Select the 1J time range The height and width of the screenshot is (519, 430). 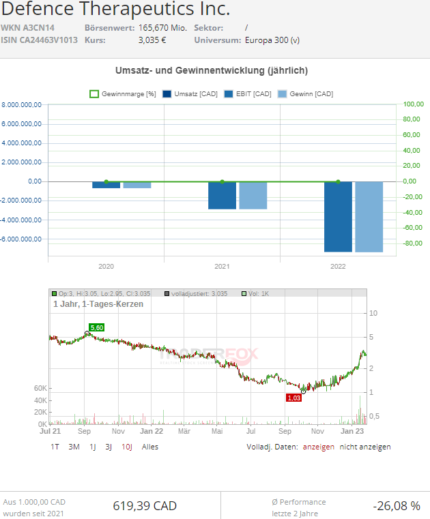[x=93, y=447]
